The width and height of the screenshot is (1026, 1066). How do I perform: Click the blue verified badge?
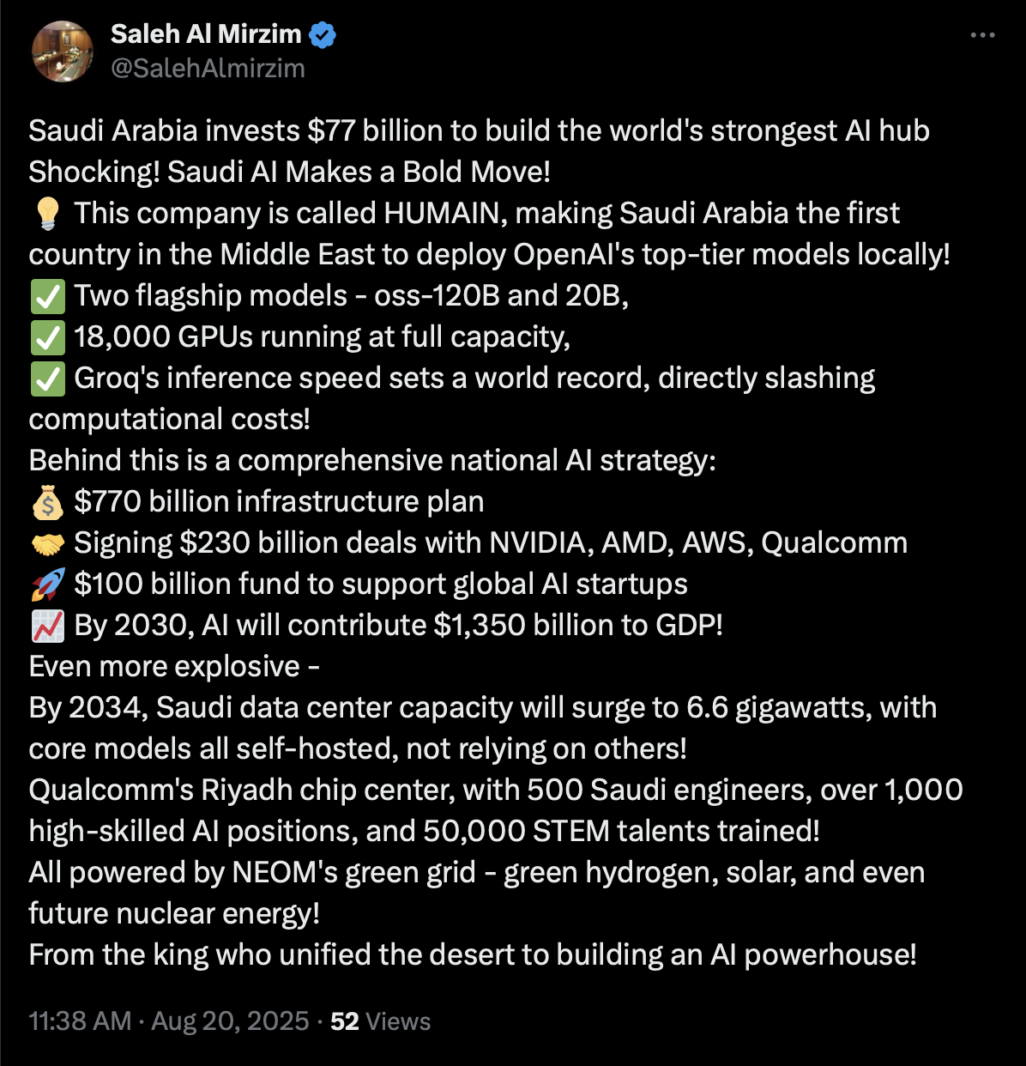click(323, 35)
